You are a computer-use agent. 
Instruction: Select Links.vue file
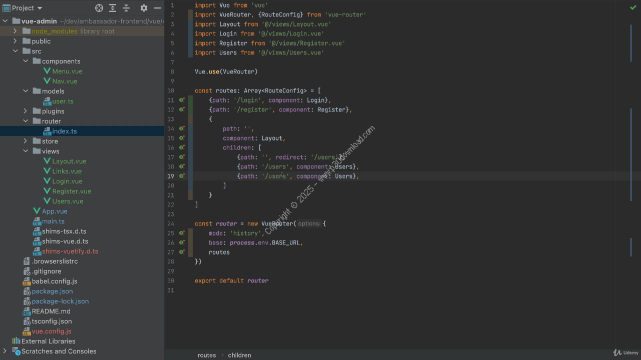click(x=67, y=171)
